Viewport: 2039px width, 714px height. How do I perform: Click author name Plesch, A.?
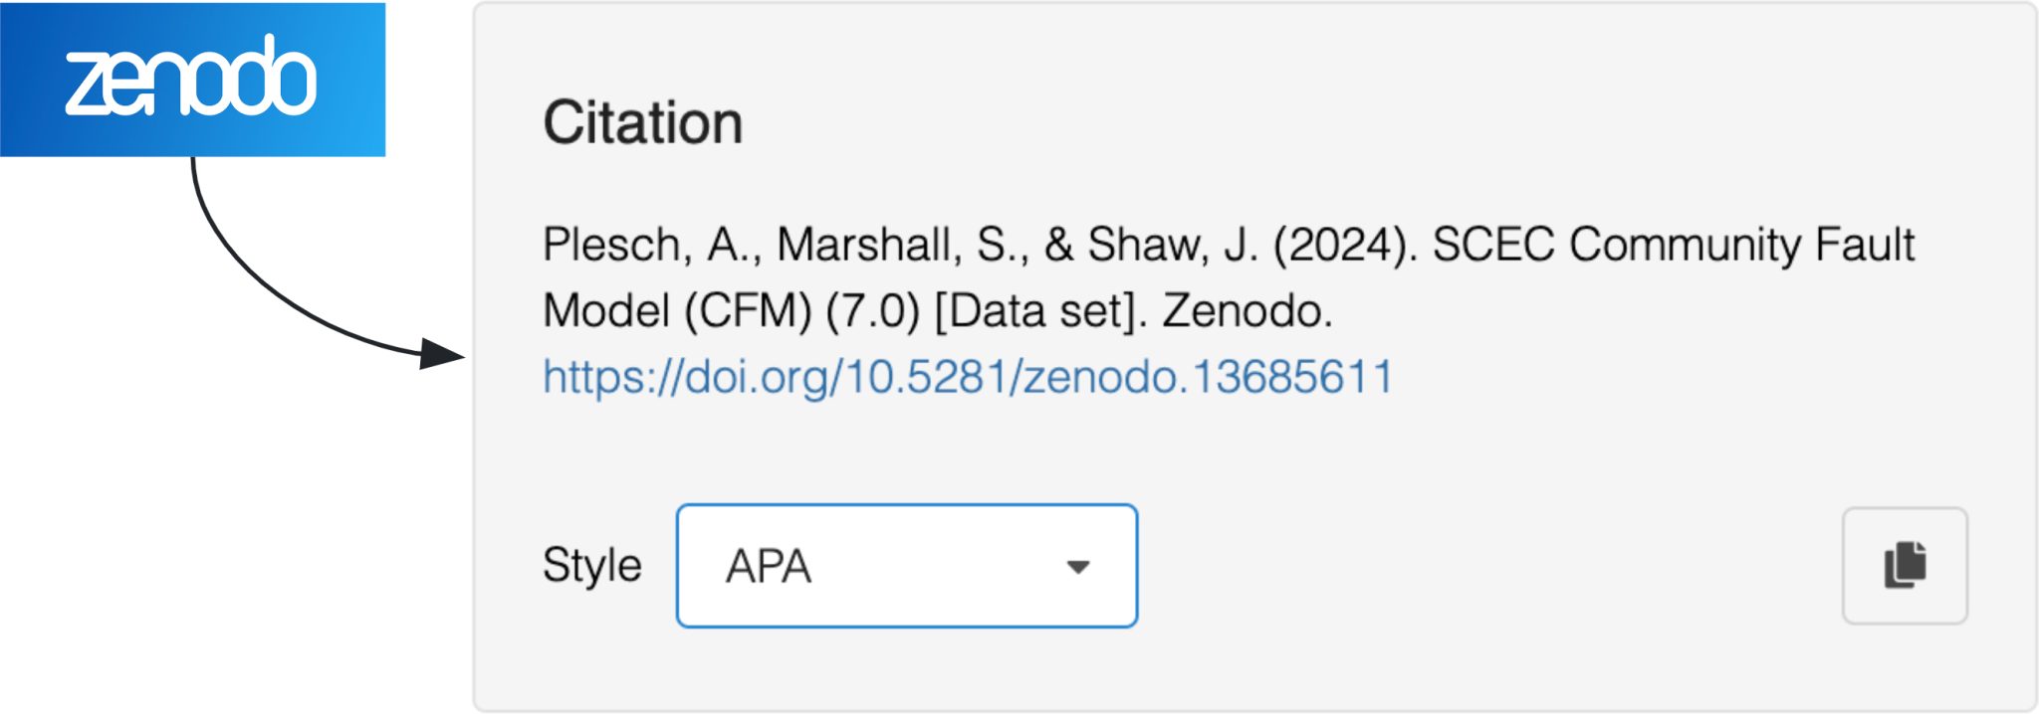(651, 245)
